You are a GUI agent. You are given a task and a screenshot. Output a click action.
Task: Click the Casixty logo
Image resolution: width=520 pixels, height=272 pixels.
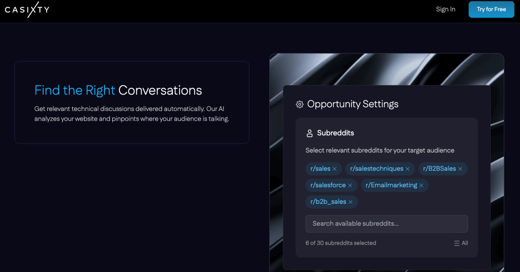(x=27, y=9)
